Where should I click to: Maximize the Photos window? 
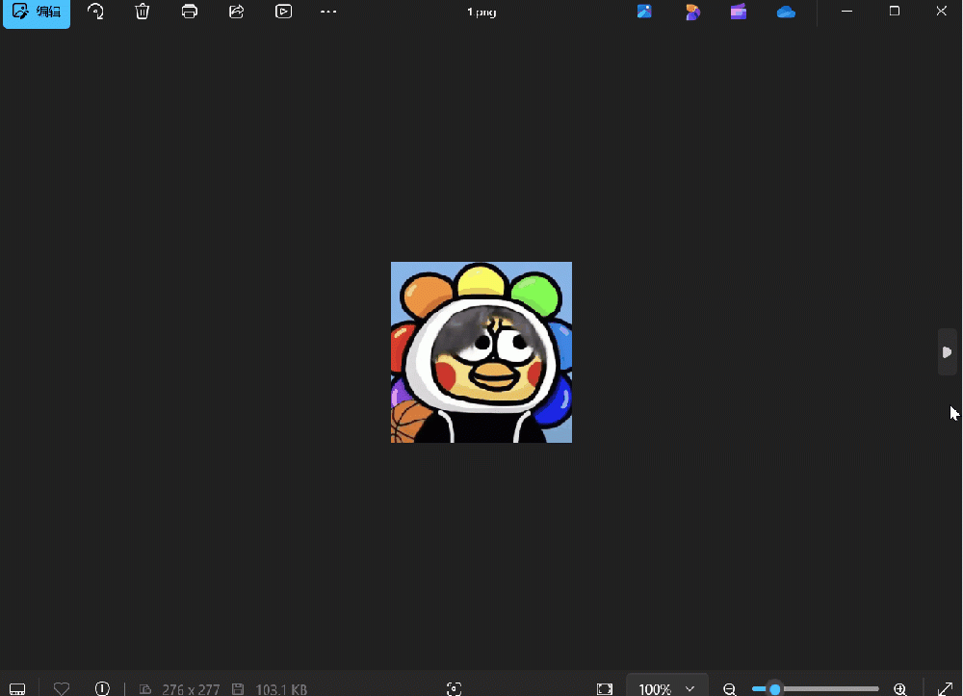[x=895, y=11]
